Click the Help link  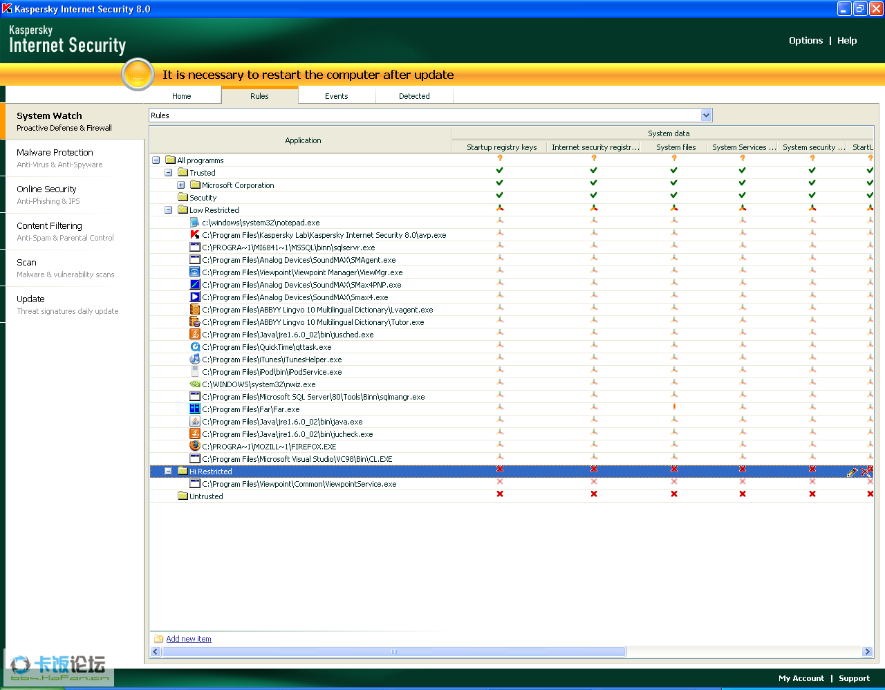(x=847, y=41)
